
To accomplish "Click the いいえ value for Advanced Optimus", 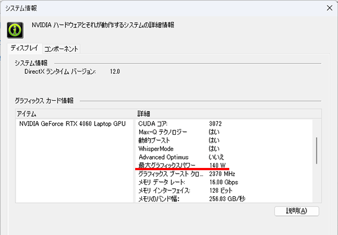I will (216, 157).
